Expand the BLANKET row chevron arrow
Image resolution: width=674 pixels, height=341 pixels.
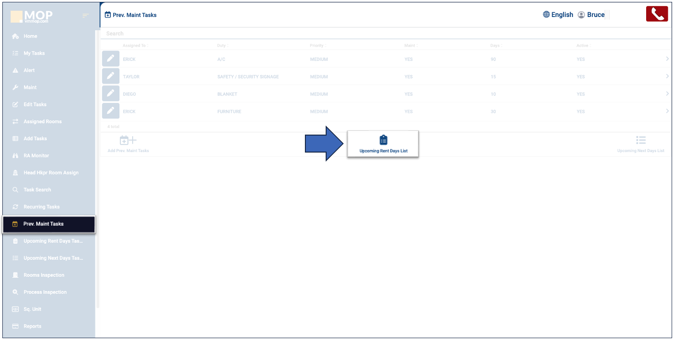pyautogui.click(x=667, y=94)
